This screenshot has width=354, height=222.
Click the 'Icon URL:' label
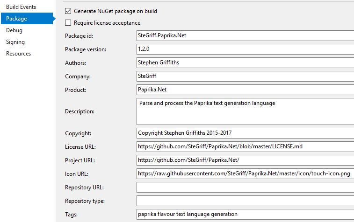pyautogui.click(x=77, y=174)
